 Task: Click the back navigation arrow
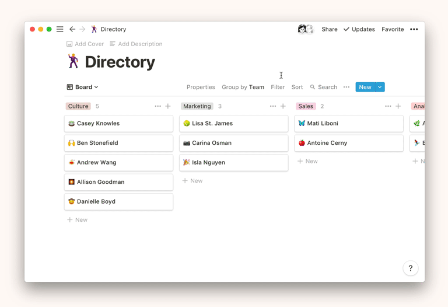coord(72,29)
